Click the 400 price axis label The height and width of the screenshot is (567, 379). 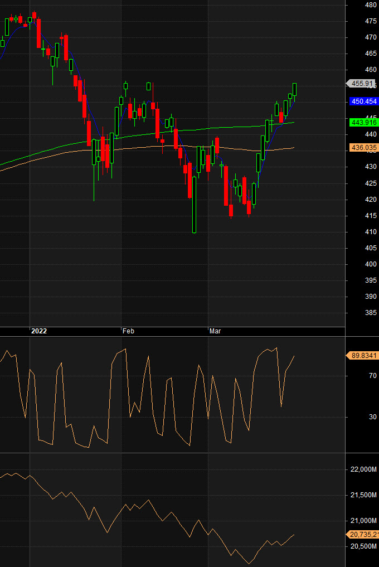pyautogui.click(x=371, y=264)
